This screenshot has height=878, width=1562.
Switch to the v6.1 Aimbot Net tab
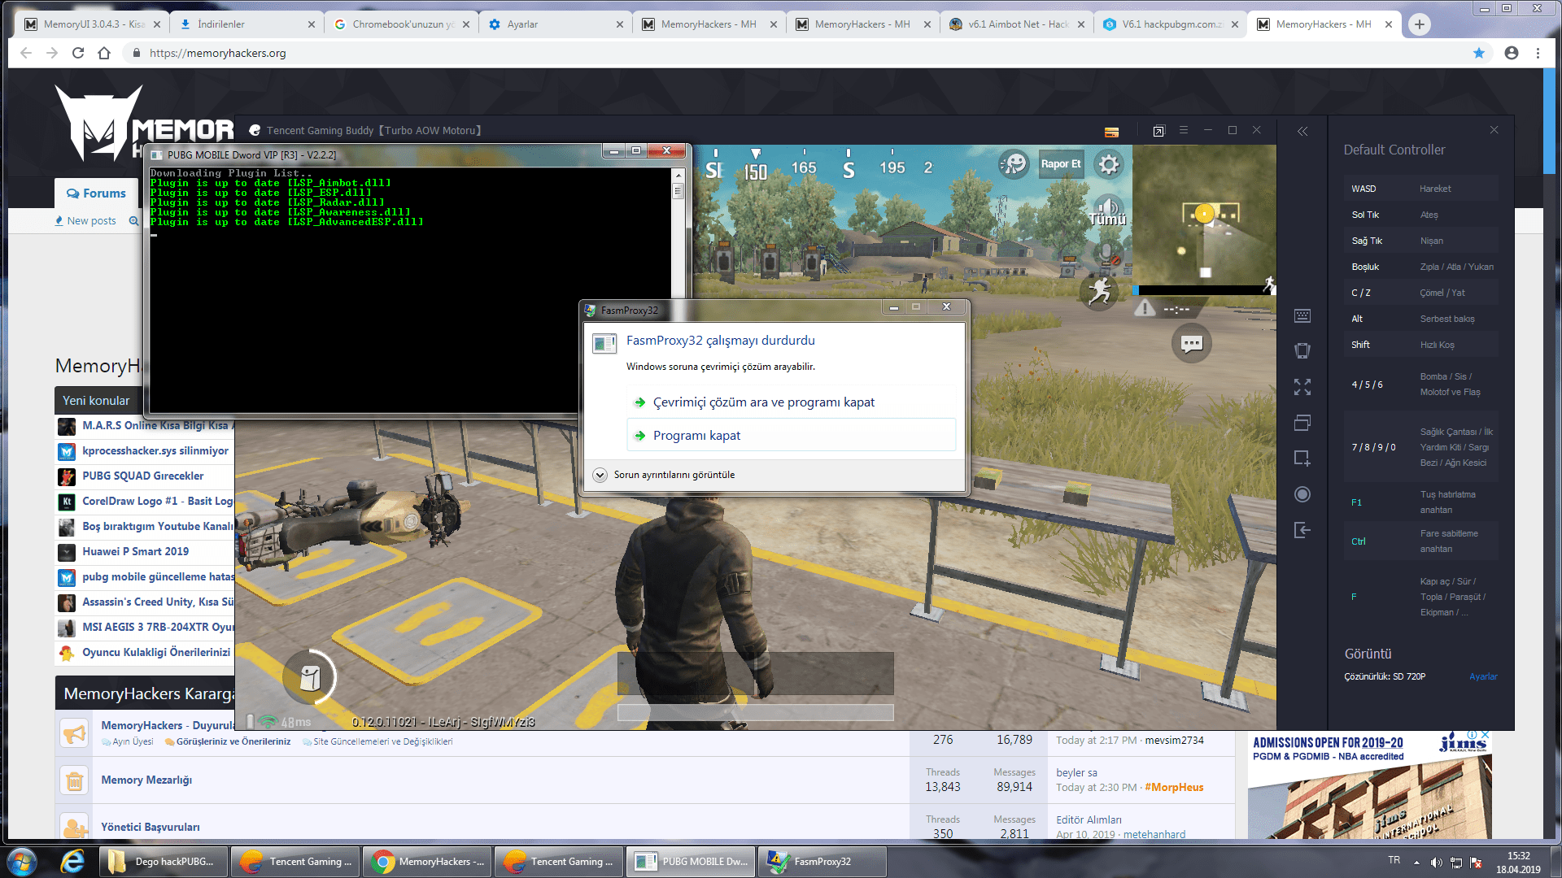pos(1017,24)
